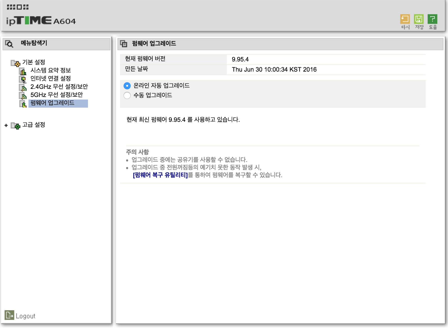Open the 도움 (help) question mark icon
This screenshot has width=448, height=328.
(x=432, y=19)
